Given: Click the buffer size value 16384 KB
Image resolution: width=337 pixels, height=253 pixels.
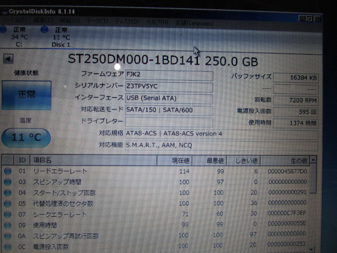Looking at the screenshot, I should [295, 77].
